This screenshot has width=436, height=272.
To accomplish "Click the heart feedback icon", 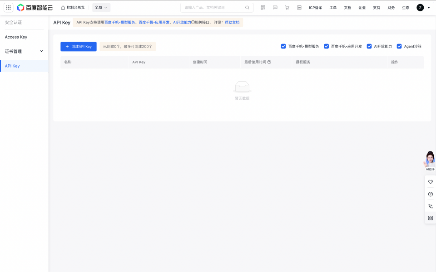I will [430, 182].
